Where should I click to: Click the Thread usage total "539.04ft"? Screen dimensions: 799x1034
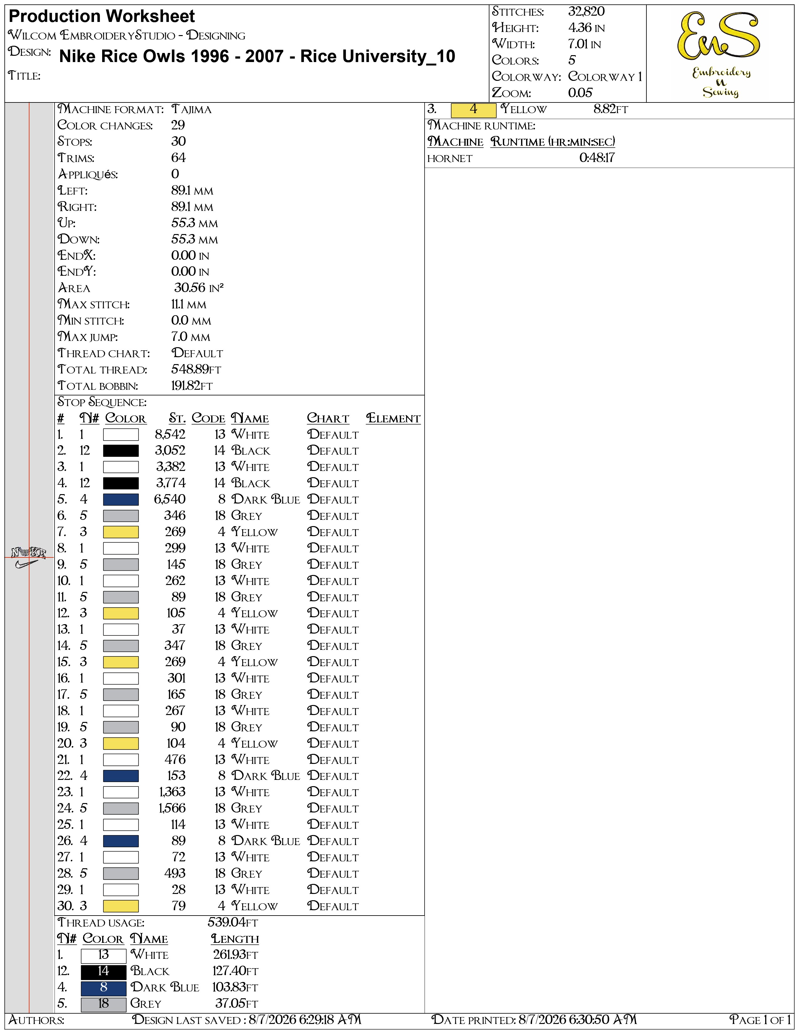[x=233, y=923]
